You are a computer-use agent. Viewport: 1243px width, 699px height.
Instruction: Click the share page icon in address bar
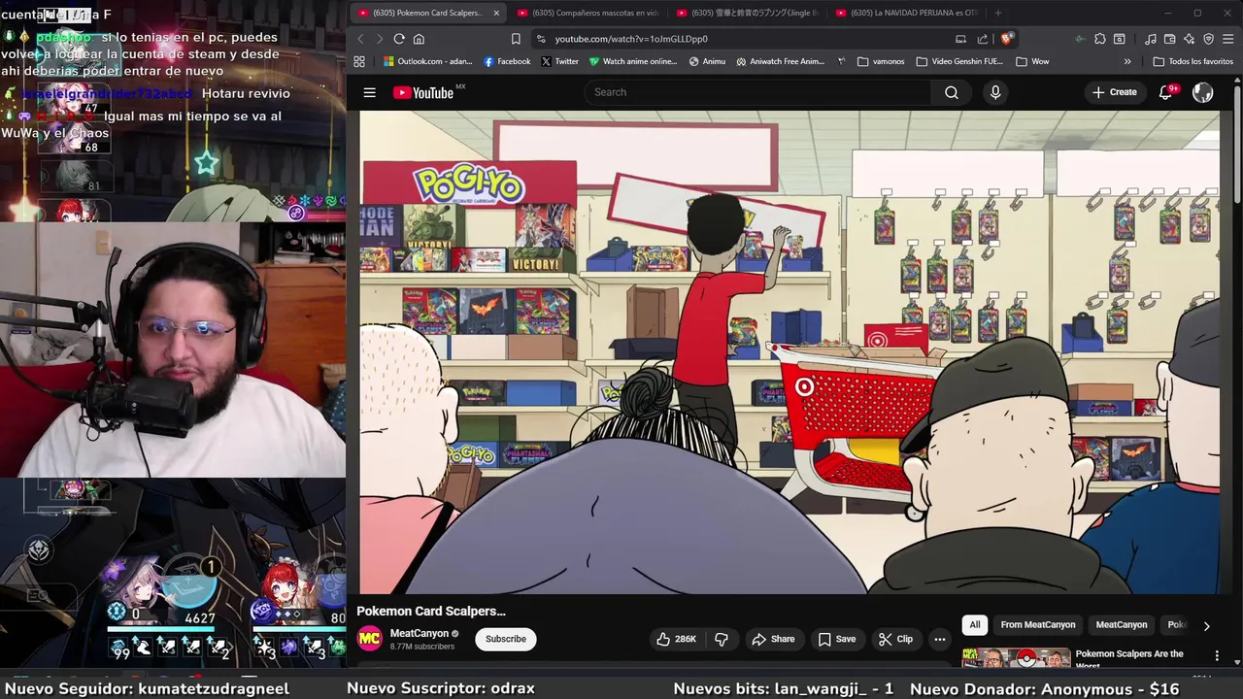(x=983, y=39)
